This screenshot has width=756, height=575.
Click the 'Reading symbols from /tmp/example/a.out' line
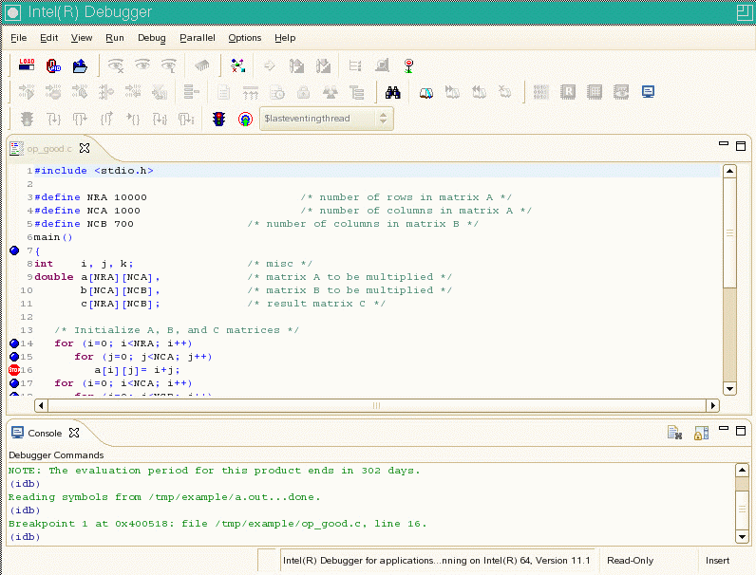tap(164, 497)
